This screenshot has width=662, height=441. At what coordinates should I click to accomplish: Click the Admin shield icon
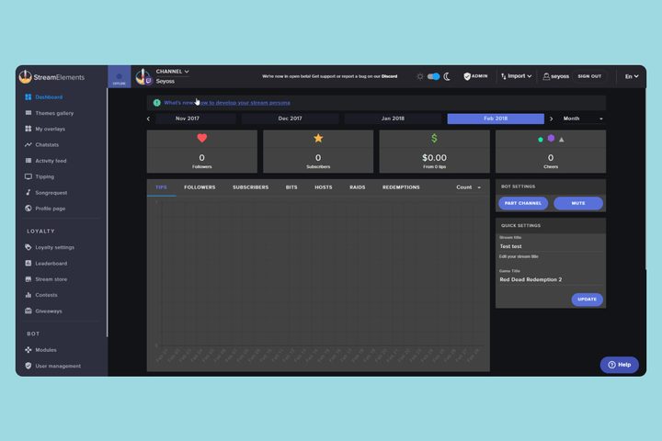pos(467,76)
